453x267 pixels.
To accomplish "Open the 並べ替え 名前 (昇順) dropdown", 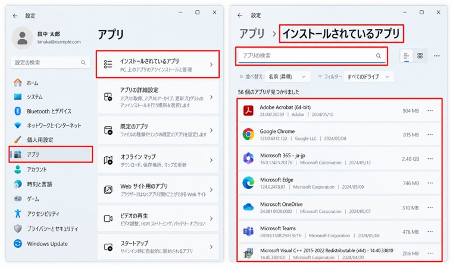I will [x=288, y=77].
